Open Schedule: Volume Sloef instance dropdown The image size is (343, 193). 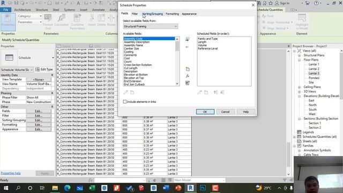(x=17, y=70)
